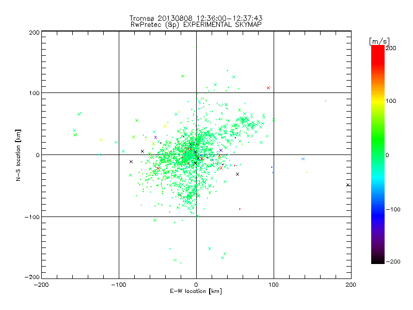
Task: Click the yellow band of the colorbar
Action: (x=378, y=101)
